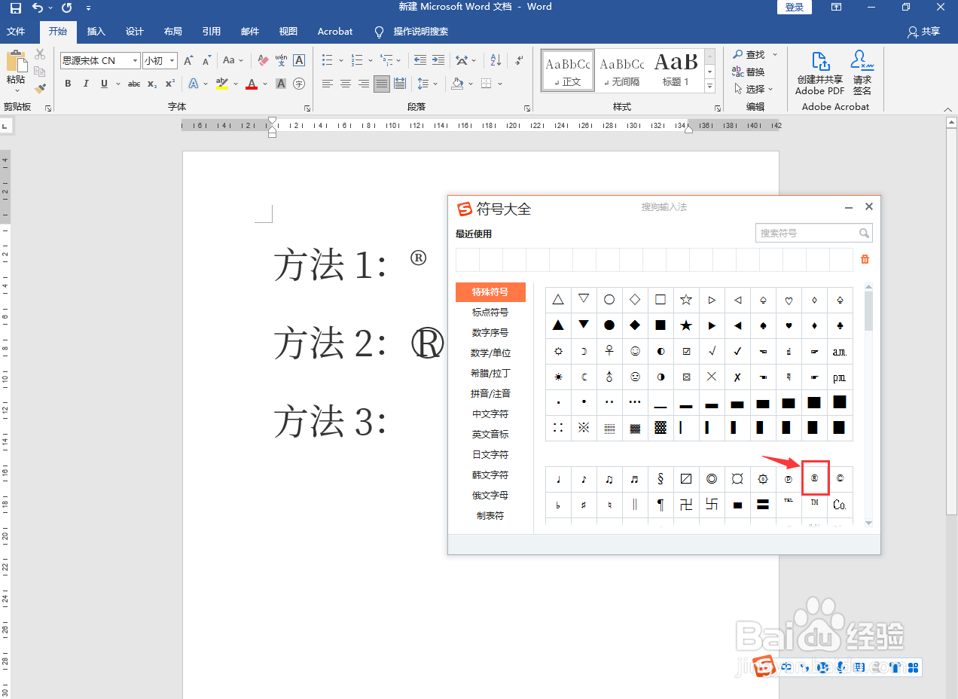Open the 邮件 ribbon tab
958x699 pixels.
point(249,32)
